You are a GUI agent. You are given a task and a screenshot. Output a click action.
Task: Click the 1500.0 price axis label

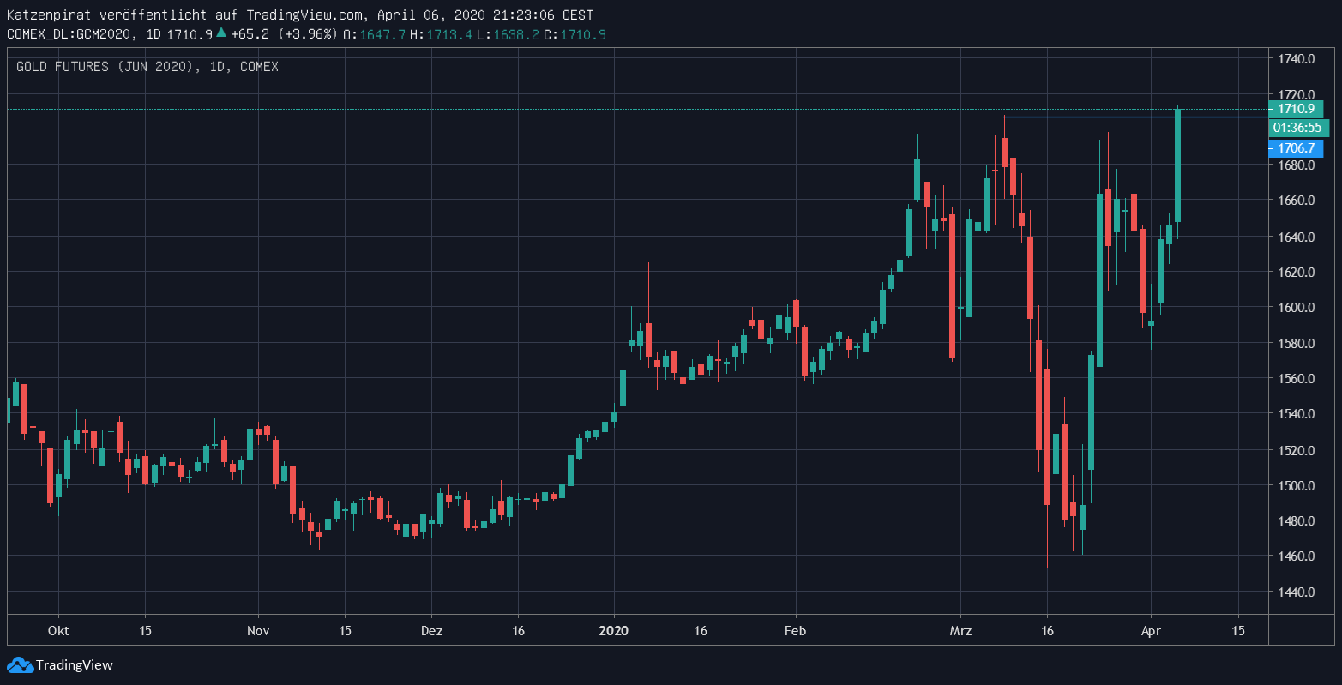tap(1296, 485)
